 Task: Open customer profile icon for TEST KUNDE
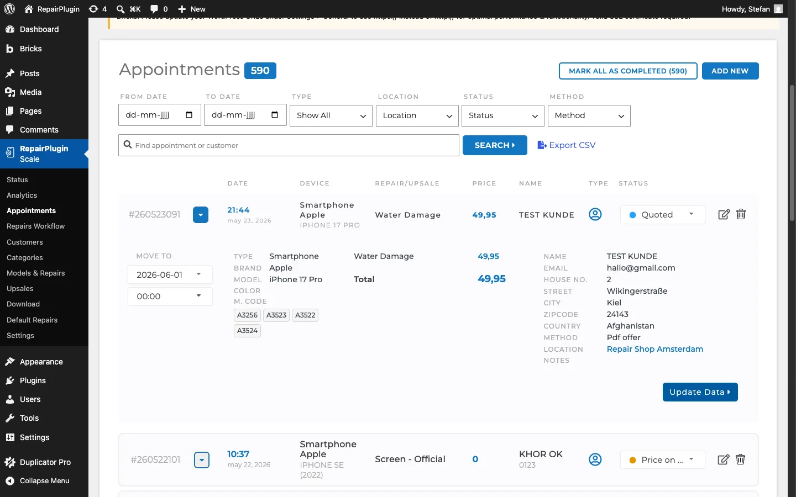(x=595, y=214)
